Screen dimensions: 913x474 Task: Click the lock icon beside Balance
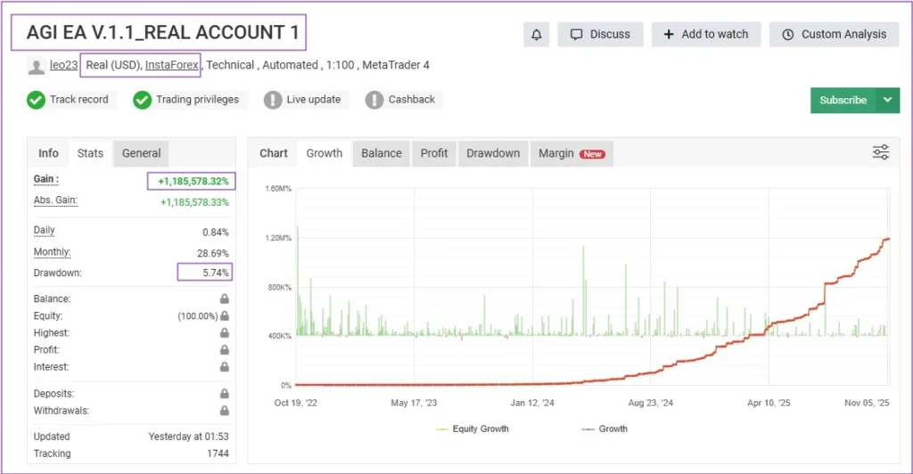tap(225, 299)
